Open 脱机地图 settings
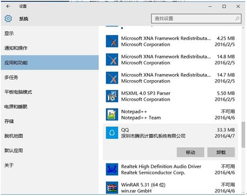The height and width of the screenshot is (196, 247). point(50,136)
